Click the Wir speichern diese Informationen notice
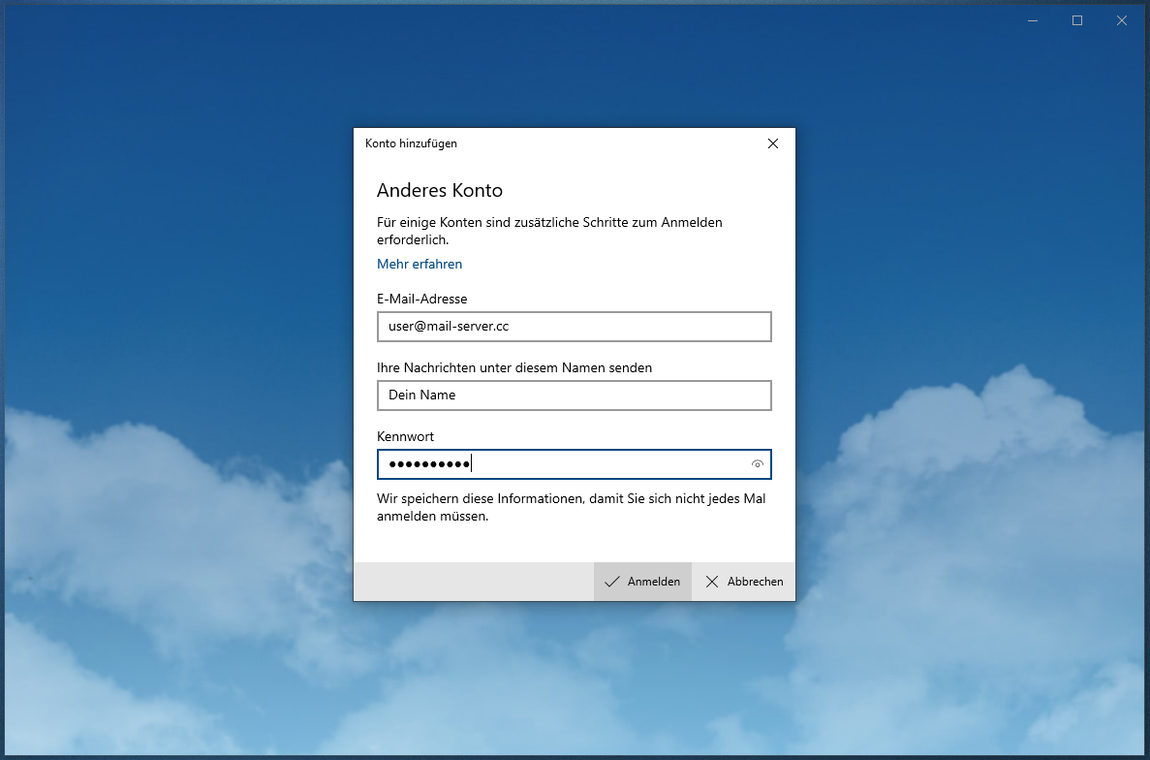The image size is (1150, 760). 571,508
